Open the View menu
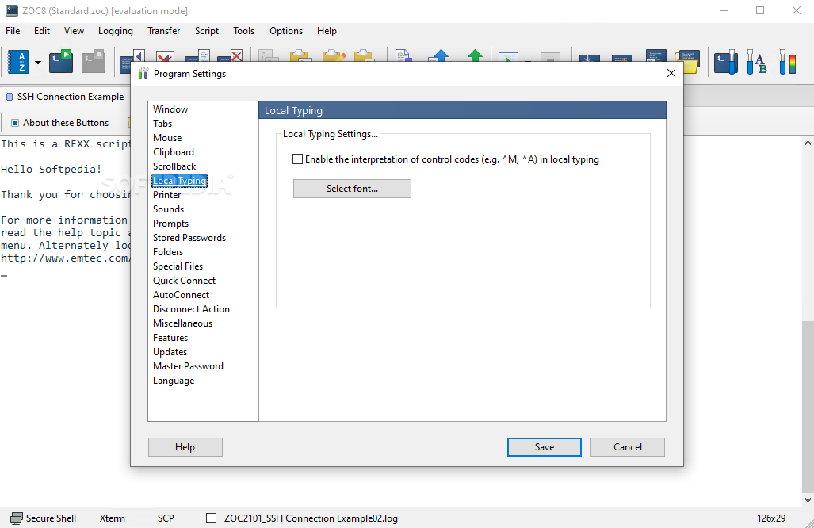814x528 pixels. [x=74, y=31]
